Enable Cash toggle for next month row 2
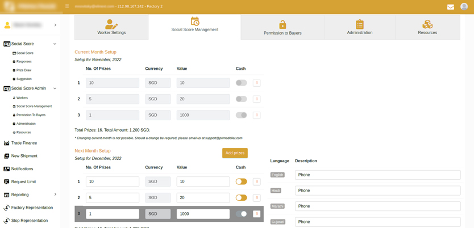The width and height of the screenshot is (474, 228). pos(242,198)
